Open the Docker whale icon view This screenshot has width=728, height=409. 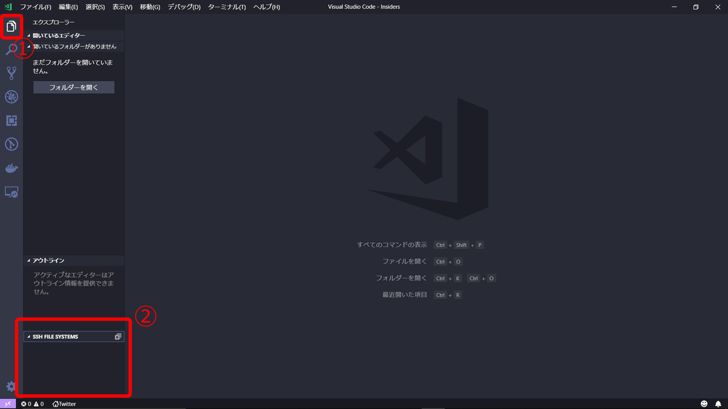point(12,168)
